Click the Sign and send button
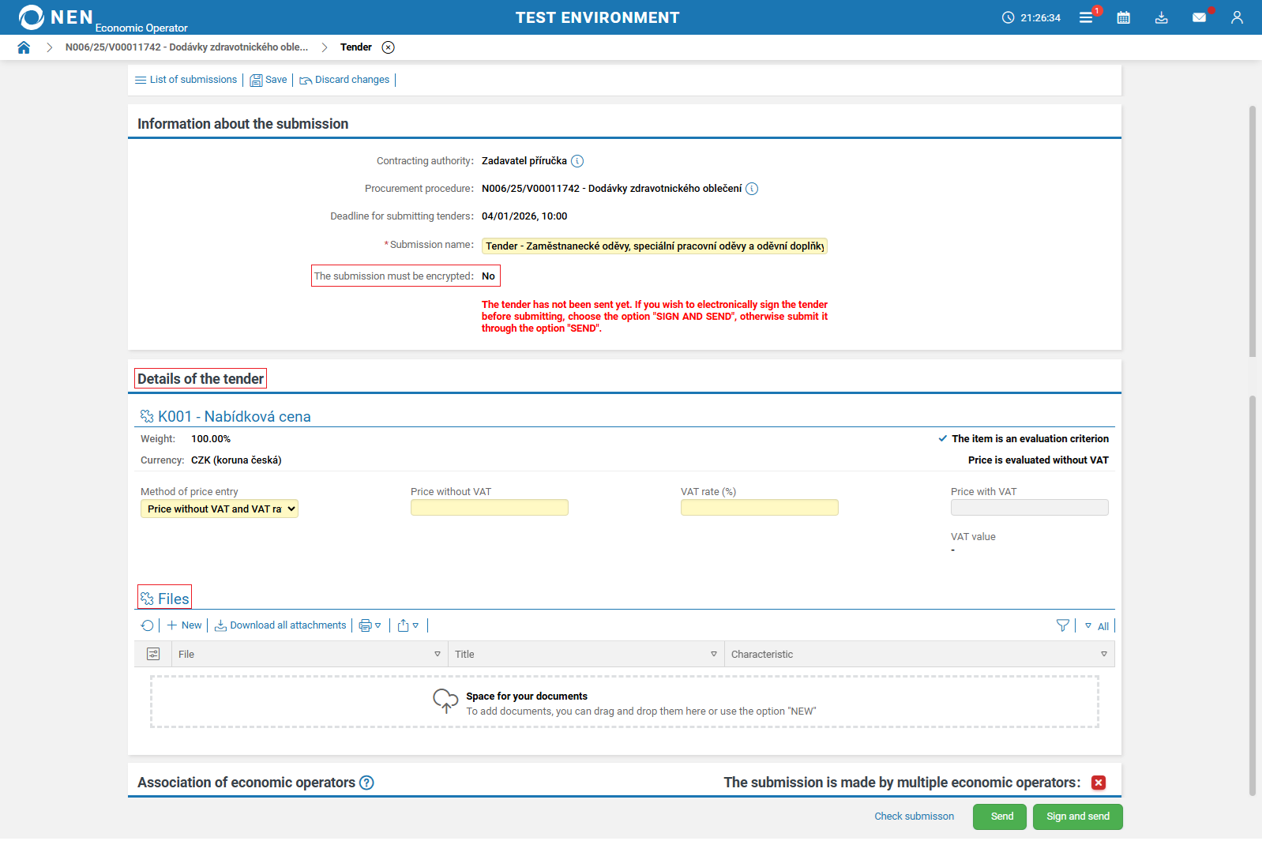The width and height of the screenshot is (1262, 841). click(x=1077, y=817)
